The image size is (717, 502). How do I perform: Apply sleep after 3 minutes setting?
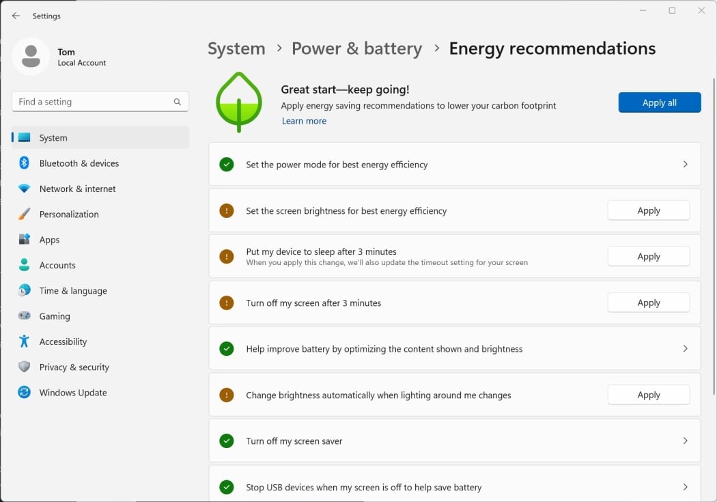pos(648,255)
